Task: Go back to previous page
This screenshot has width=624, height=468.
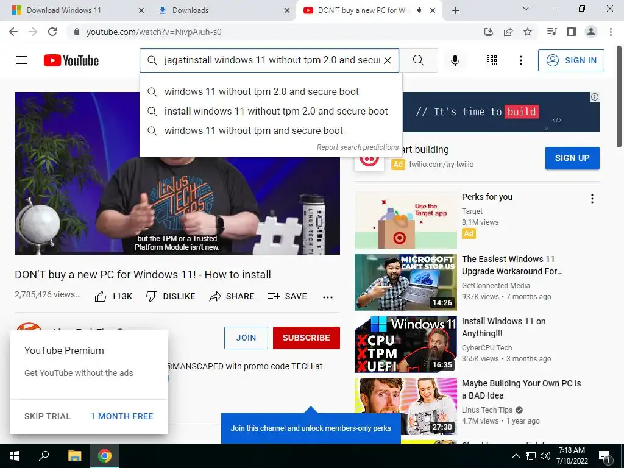Action: 13,32
